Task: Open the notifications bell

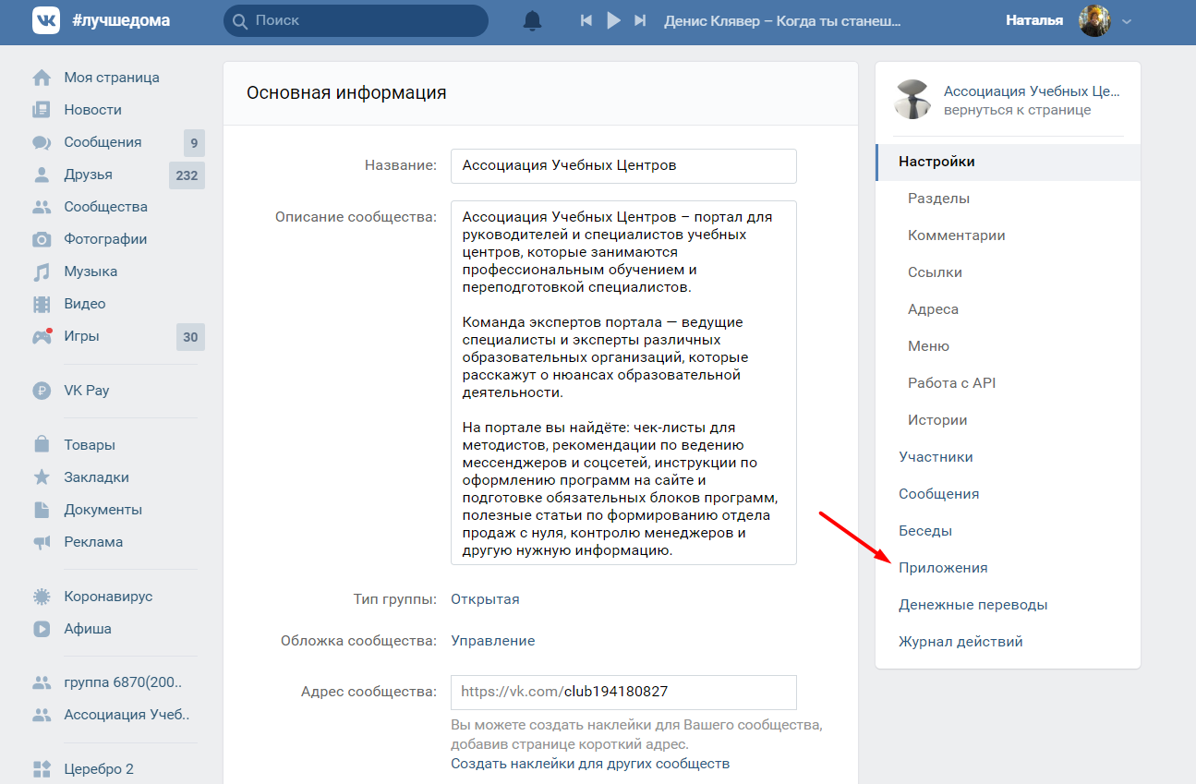Action: pyautogui.click(x=532, y=20)
